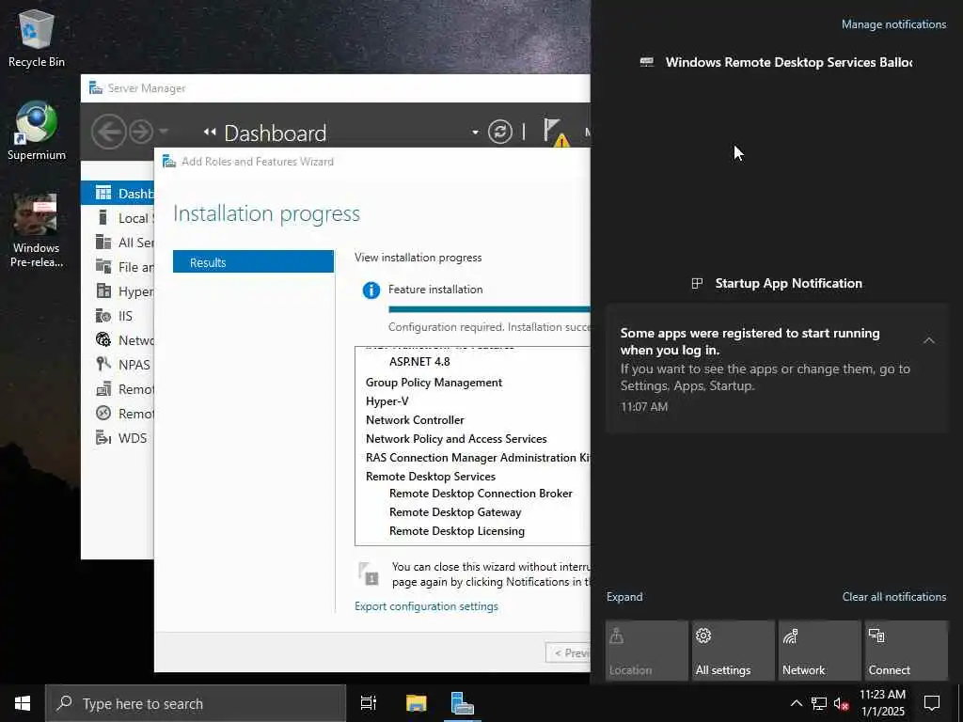The height and width of the screenshot is (722, 963).
Task: Click RAS Connection Manager Administration Kit entry
Action: pyautogui.click(x=477, y=458)
